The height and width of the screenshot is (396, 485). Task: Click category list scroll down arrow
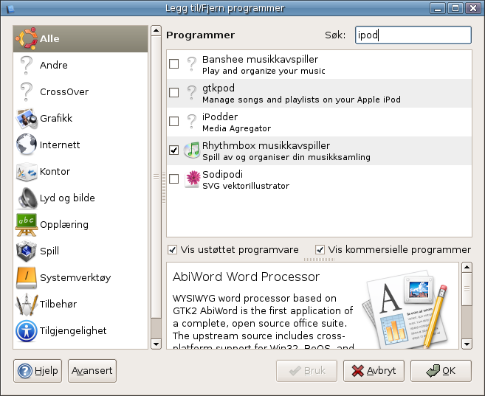[x=156, y=344]
